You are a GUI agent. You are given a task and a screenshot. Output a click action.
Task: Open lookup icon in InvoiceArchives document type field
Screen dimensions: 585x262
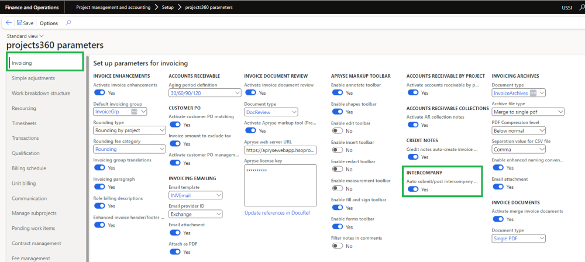point(533,92)
